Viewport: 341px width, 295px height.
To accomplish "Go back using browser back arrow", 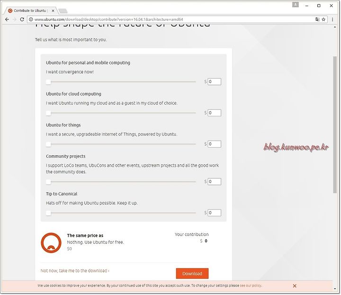I will (7, 19).
